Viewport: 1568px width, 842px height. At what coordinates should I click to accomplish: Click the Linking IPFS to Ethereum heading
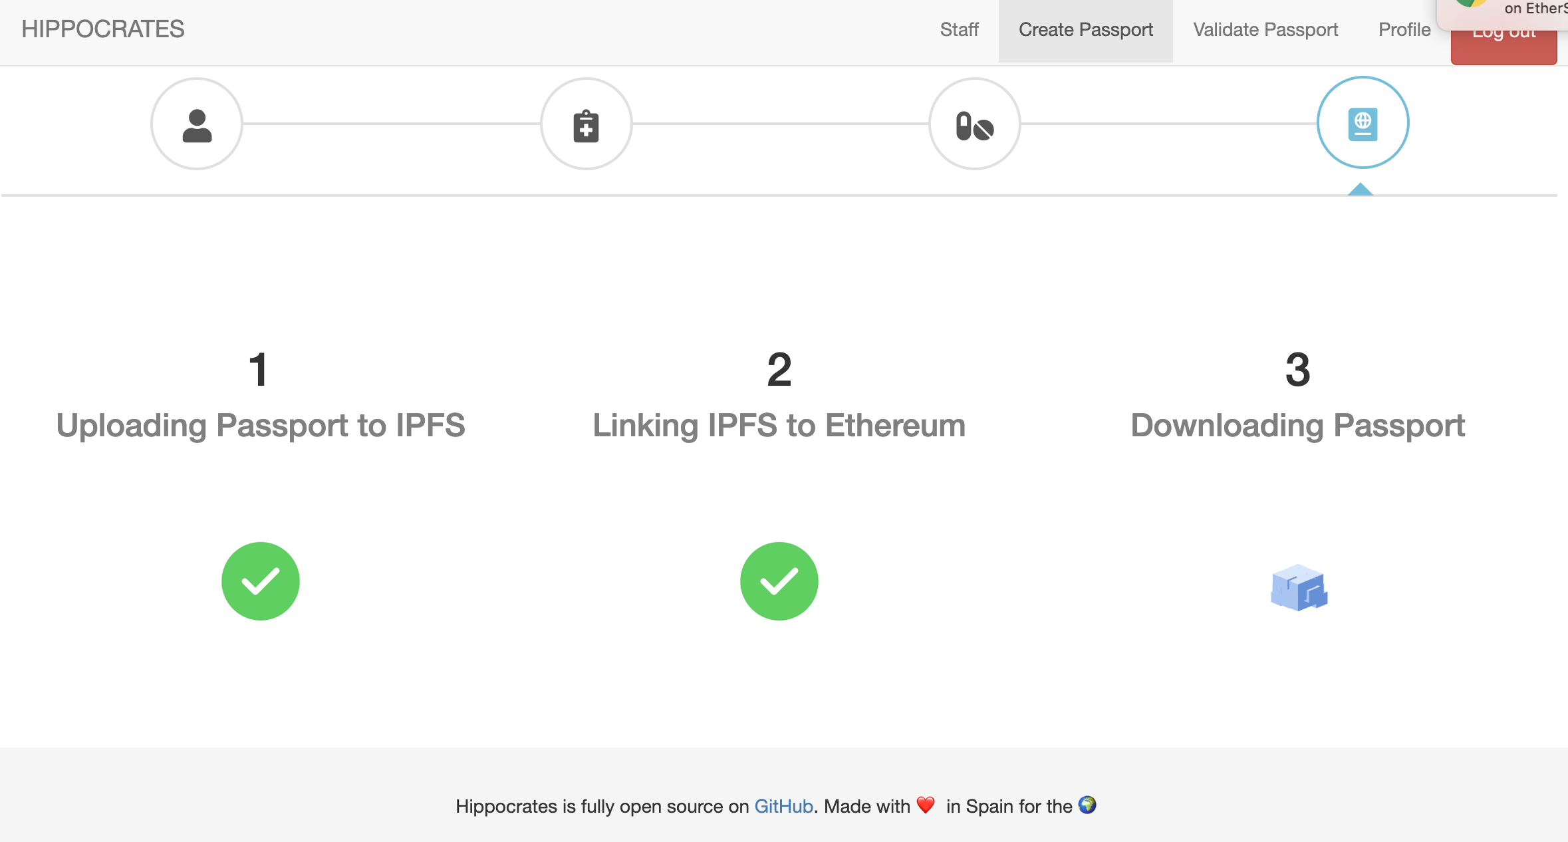click(x=779, y=426)
